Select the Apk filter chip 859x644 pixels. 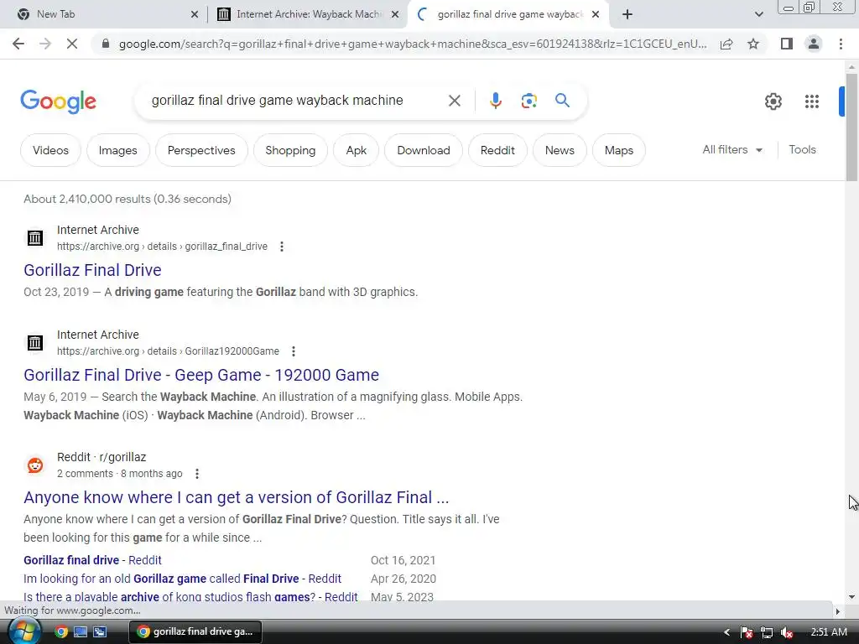pos(356,150)
